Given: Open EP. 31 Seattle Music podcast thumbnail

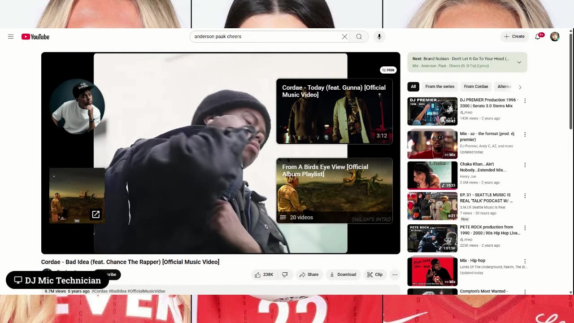Looking at the screenshot, I should click(432, 206).
